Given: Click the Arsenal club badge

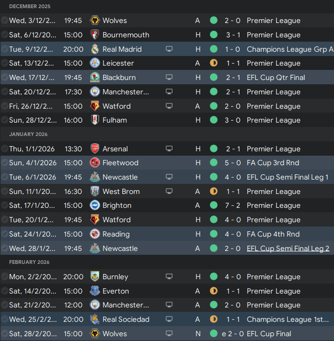Looking at the screenshot, I should (95, 149).
